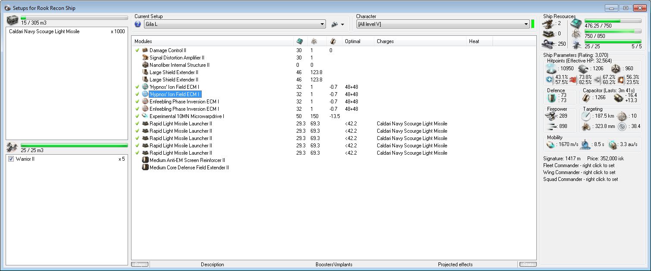Select the second Rapid Light Missile Launcher II name
Image resolution: width=651 pixels, height=271 pixels.
click(x=181, y=131)
